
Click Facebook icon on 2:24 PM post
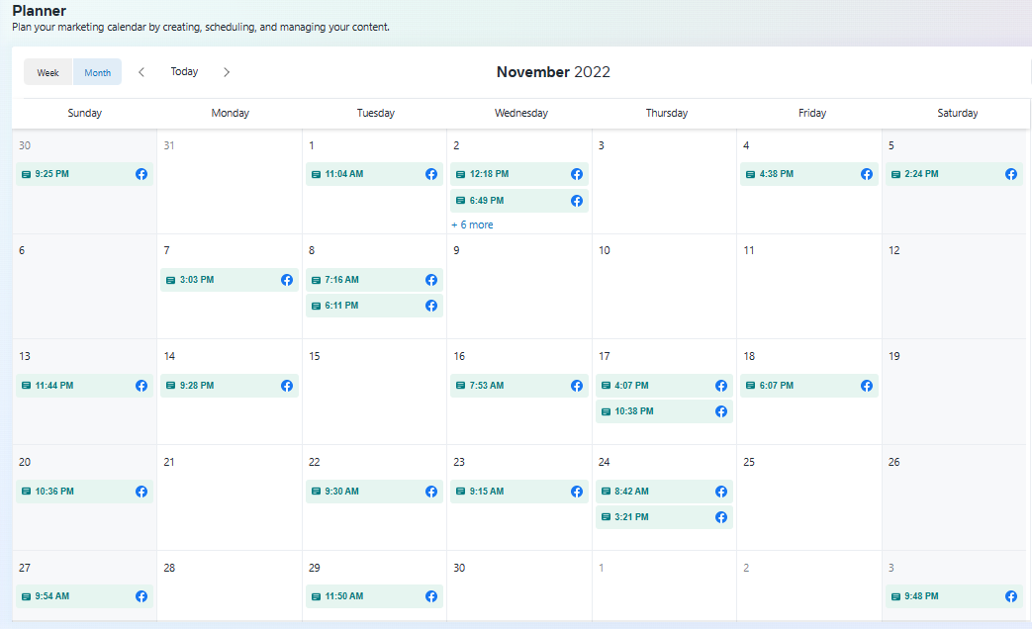click(1011, 174)
